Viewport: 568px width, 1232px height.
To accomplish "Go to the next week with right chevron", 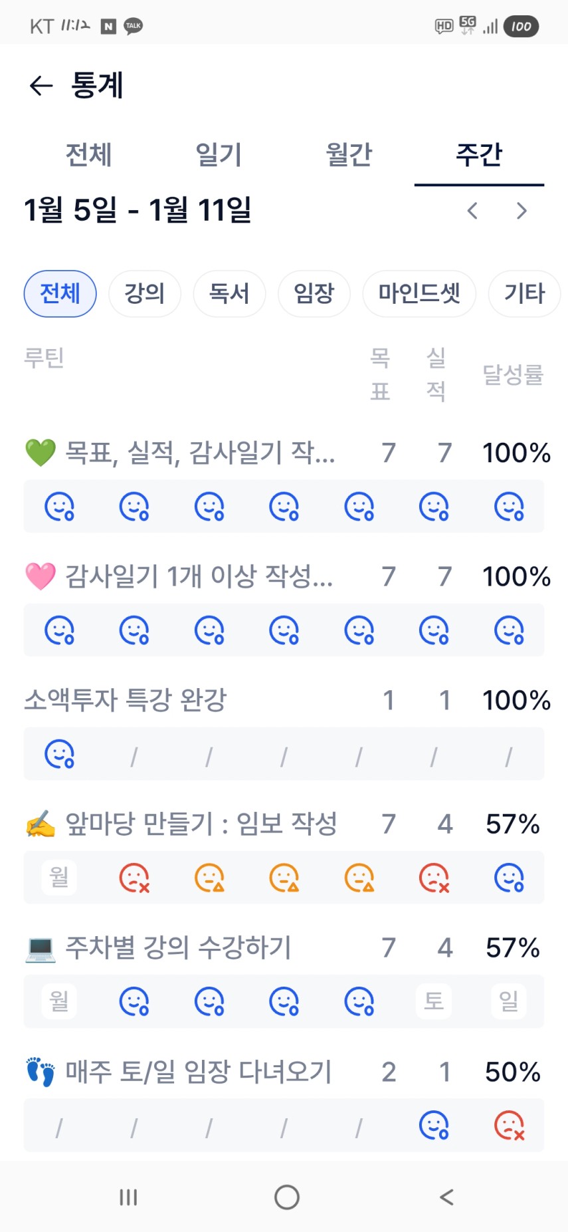I will [521, 211].
